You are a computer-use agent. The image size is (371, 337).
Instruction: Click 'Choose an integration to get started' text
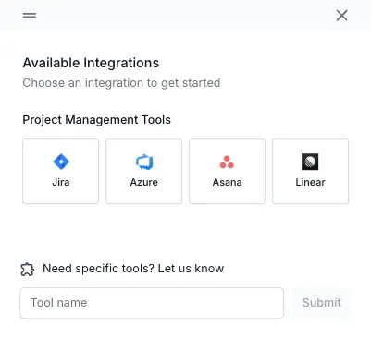point(121,83)
